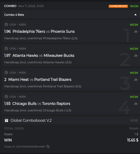Click USA NBA breadcrumb above Miami Heat
140x154 pixels.
[x=18, y=73]
